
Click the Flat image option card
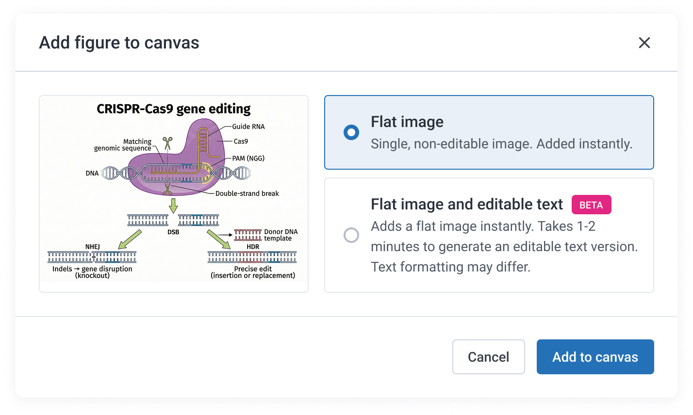click(x=489, y=131)
